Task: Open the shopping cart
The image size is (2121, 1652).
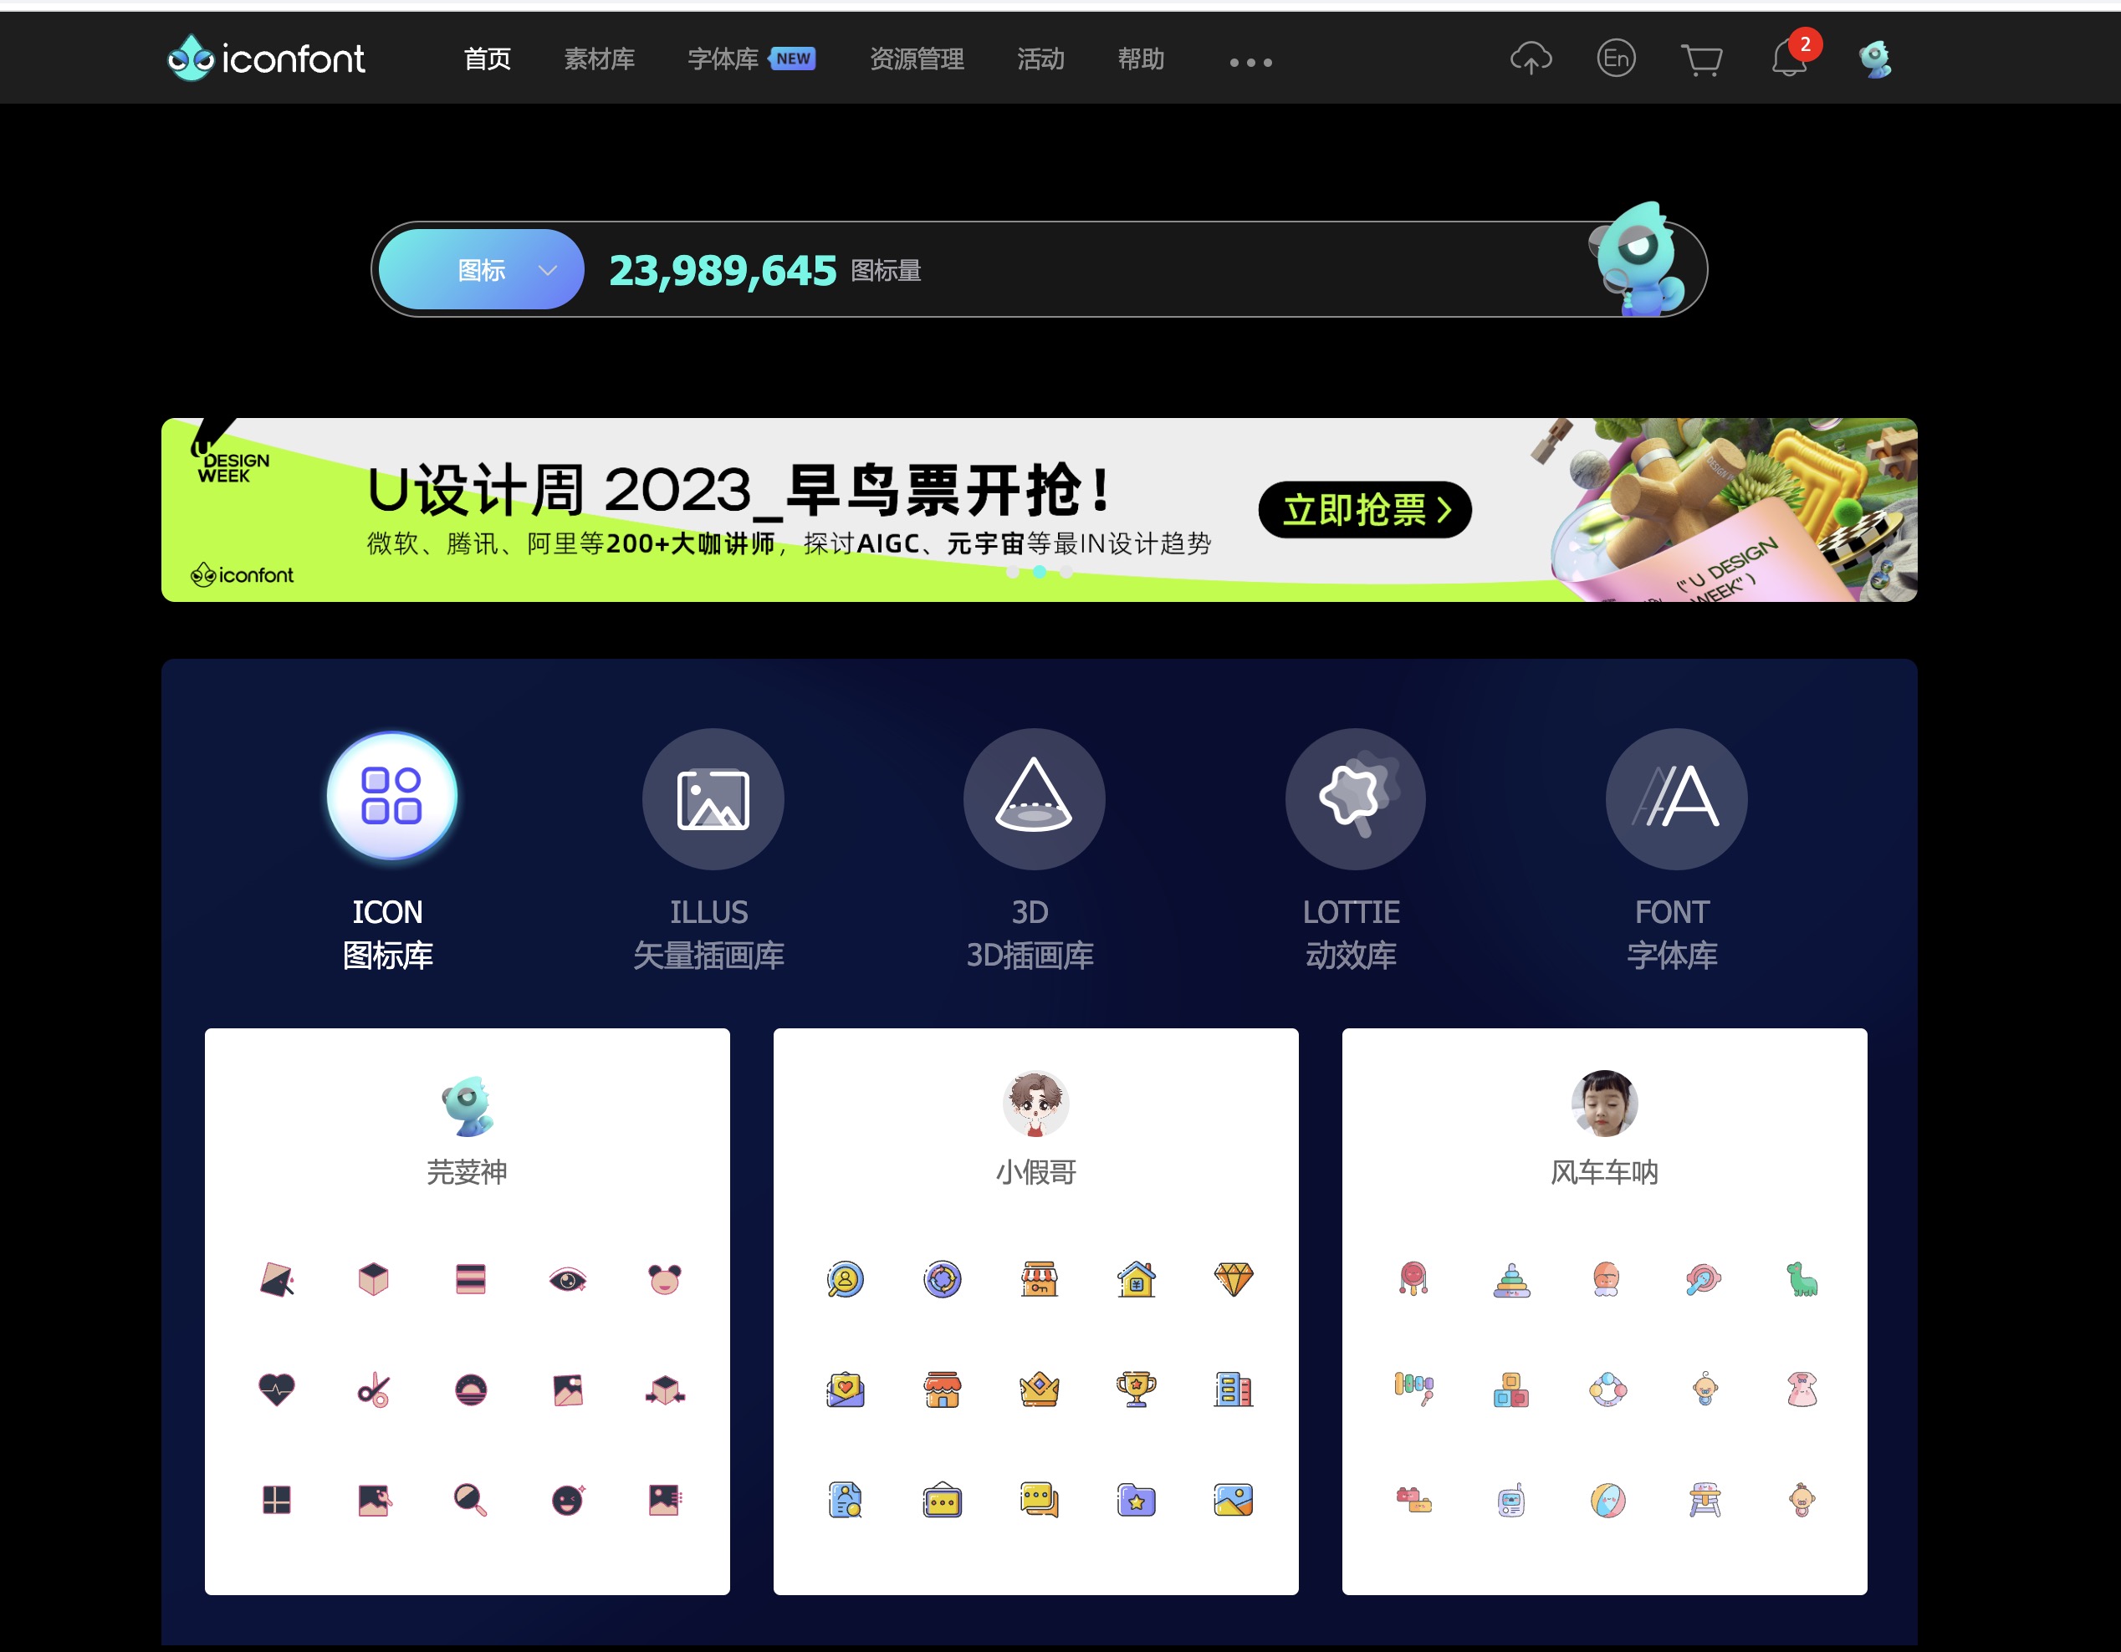Action: tap(1700, 60)
